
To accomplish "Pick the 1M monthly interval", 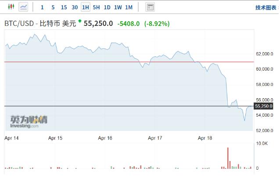I will click(x=129, y=7).
